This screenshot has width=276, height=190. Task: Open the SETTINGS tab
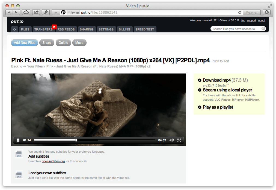click(106, 29)
